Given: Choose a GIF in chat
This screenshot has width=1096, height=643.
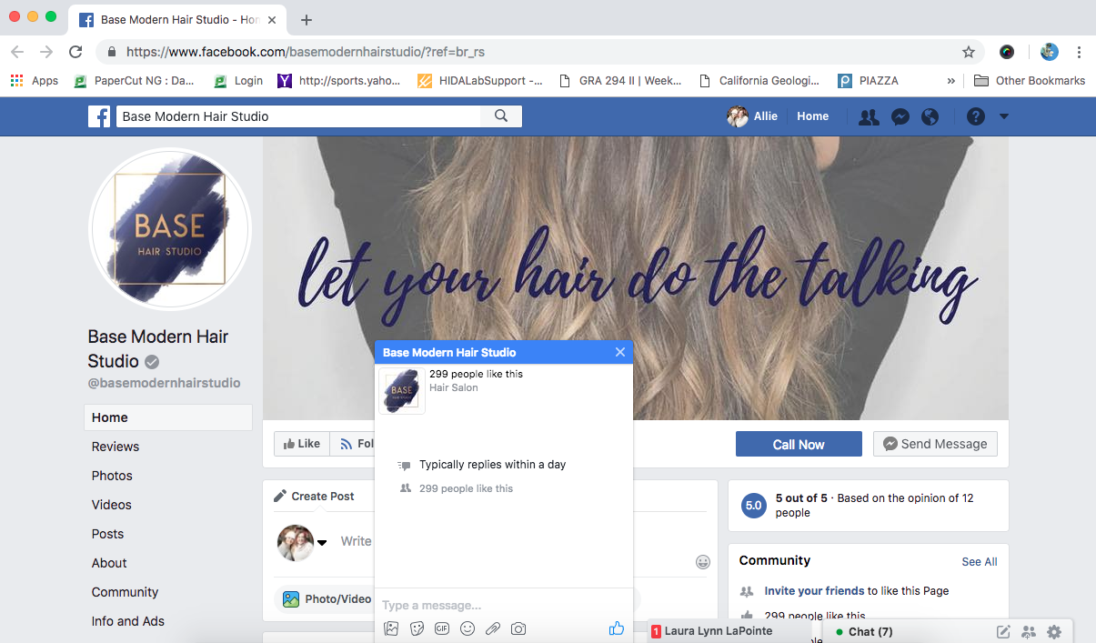Looking at the screenshot, I should click(442, 628).
